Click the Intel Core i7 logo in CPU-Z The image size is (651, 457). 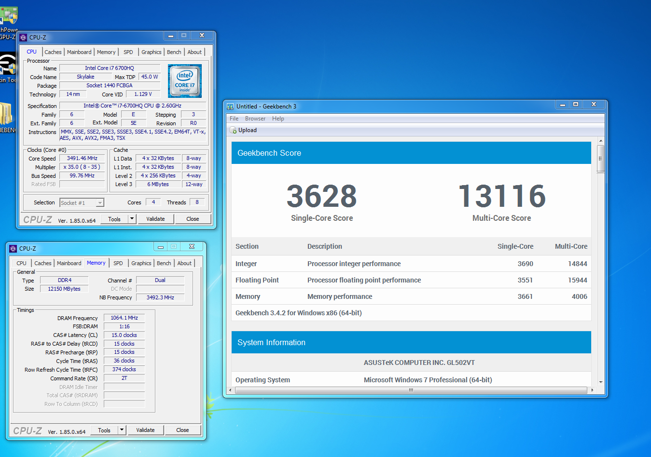[185, 81]
